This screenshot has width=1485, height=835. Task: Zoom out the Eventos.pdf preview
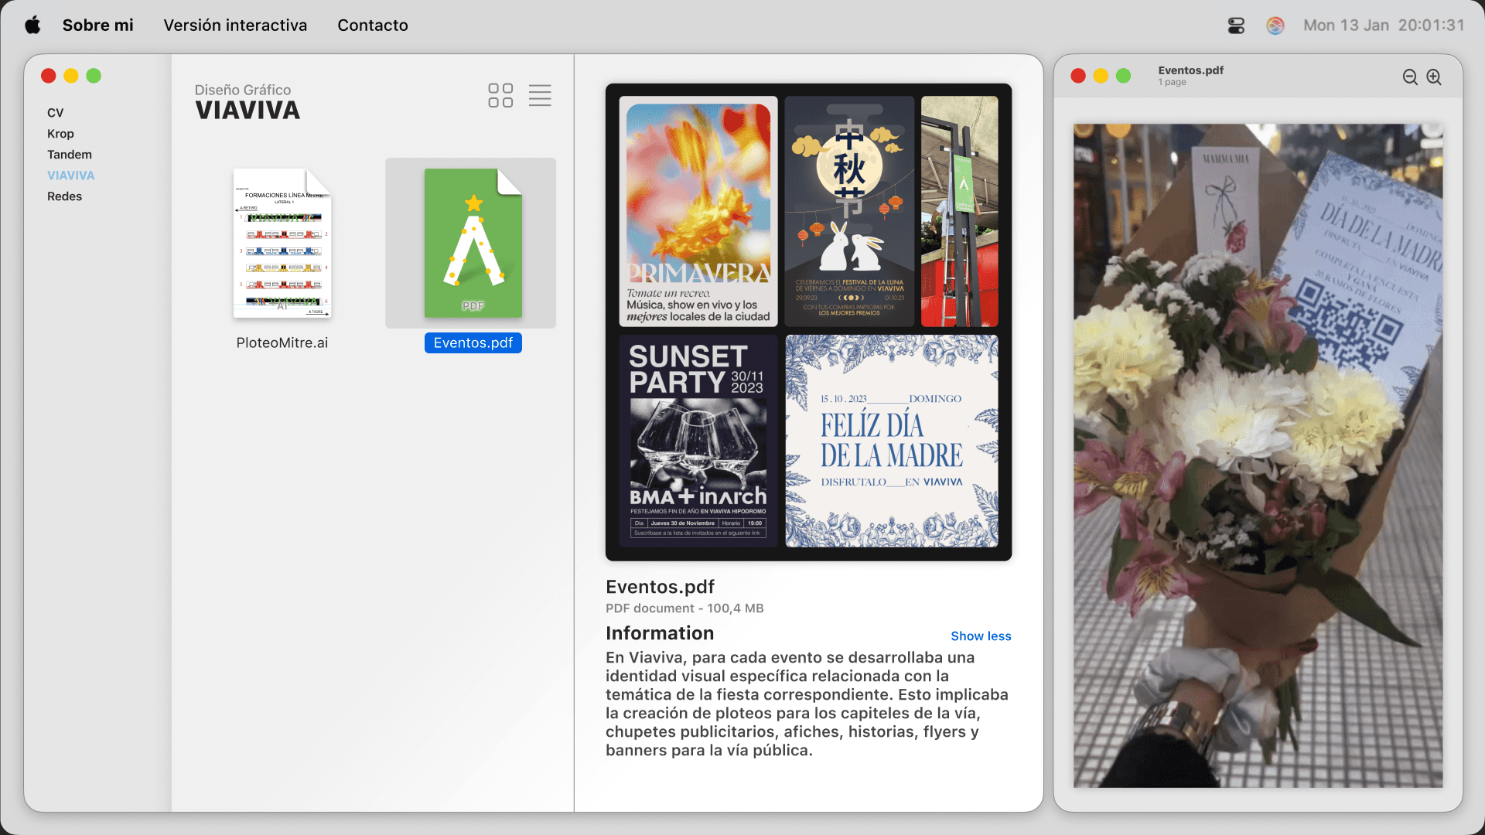pyautogui.click(x=1410, y=77)
